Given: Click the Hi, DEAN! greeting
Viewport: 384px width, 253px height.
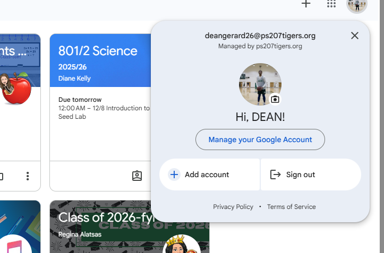Looking at the screenshot, I should click(260, 117).
